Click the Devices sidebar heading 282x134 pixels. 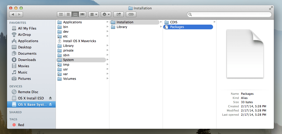tap(16, 86)
